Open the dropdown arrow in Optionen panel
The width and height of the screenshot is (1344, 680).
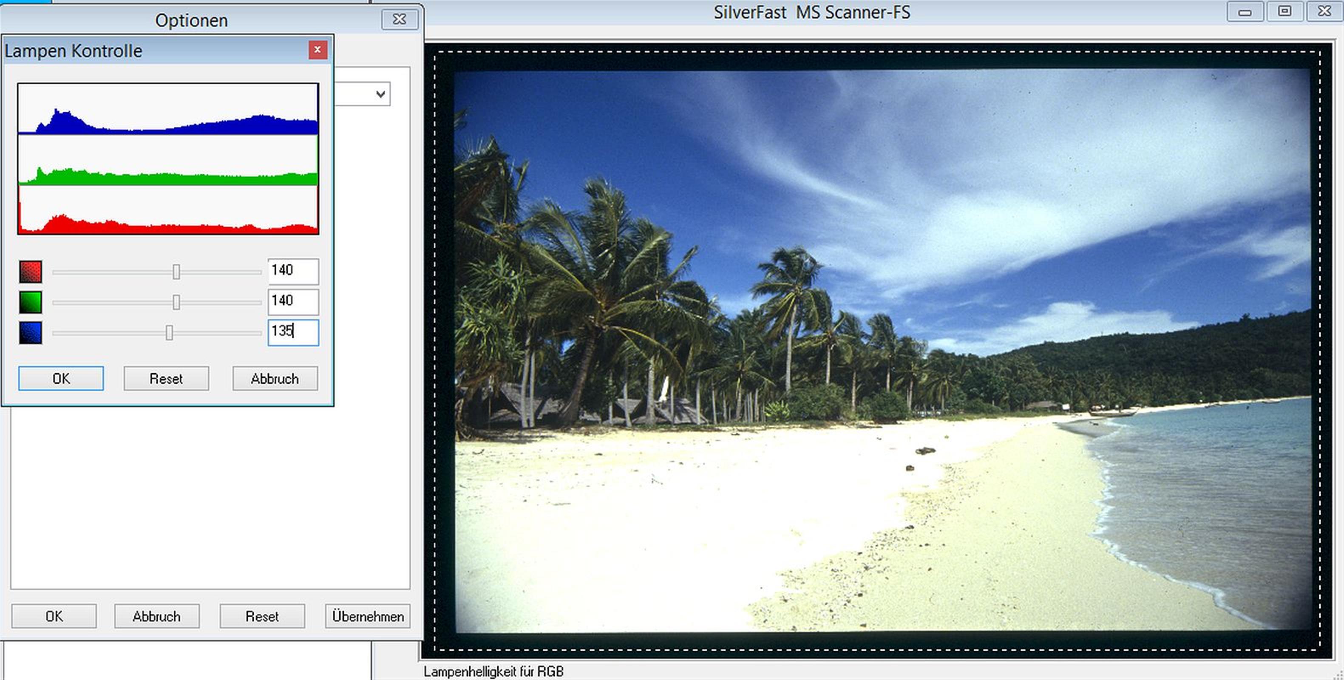(380, 94)
